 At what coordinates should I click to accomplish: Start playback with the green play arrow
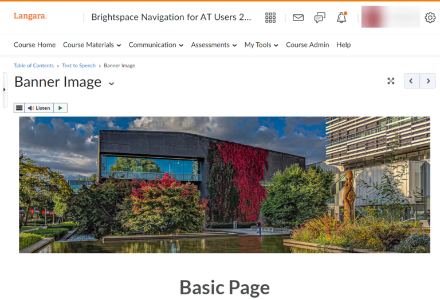coord(60,108)
